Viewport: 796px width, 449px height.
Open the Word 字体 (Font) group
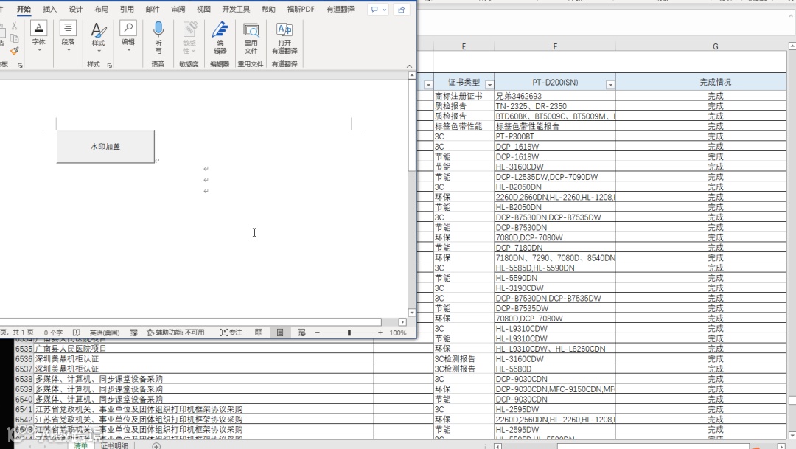[x=38, y=35]
